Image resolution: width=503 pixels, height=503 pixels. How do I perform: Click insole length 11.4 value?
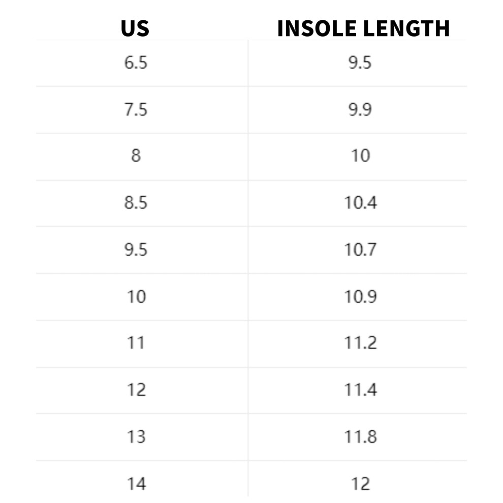[x=360, y=390]
